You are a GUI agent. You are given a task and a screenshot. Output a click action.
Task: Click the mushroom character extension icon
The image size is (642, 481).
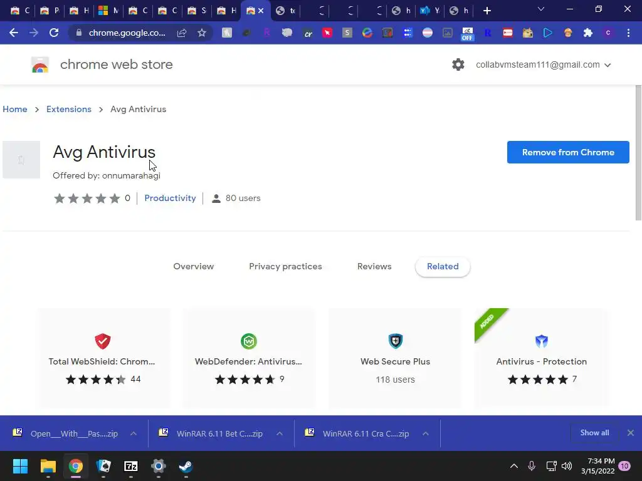(567, 33)
